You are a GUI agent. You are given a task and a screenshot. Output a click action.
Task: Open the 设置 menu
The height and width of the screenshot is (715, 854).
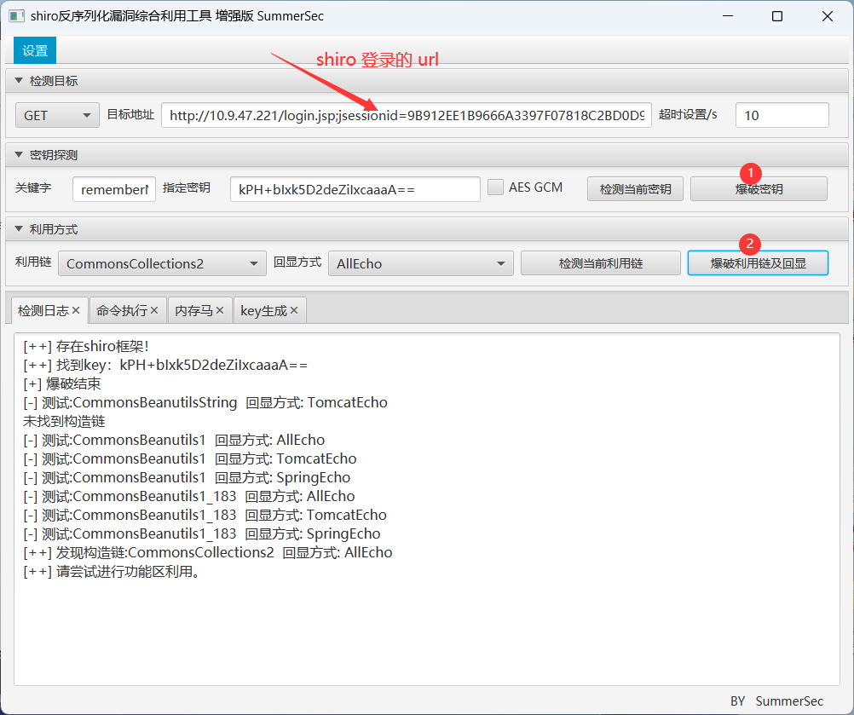pyautogui.click(x=35, y=50)
